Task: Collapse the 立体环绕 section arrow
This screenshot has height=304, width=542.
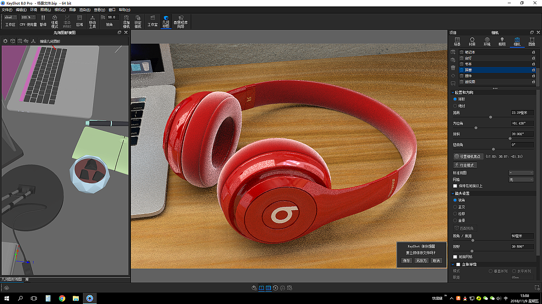Action: [x=452, y=264]
